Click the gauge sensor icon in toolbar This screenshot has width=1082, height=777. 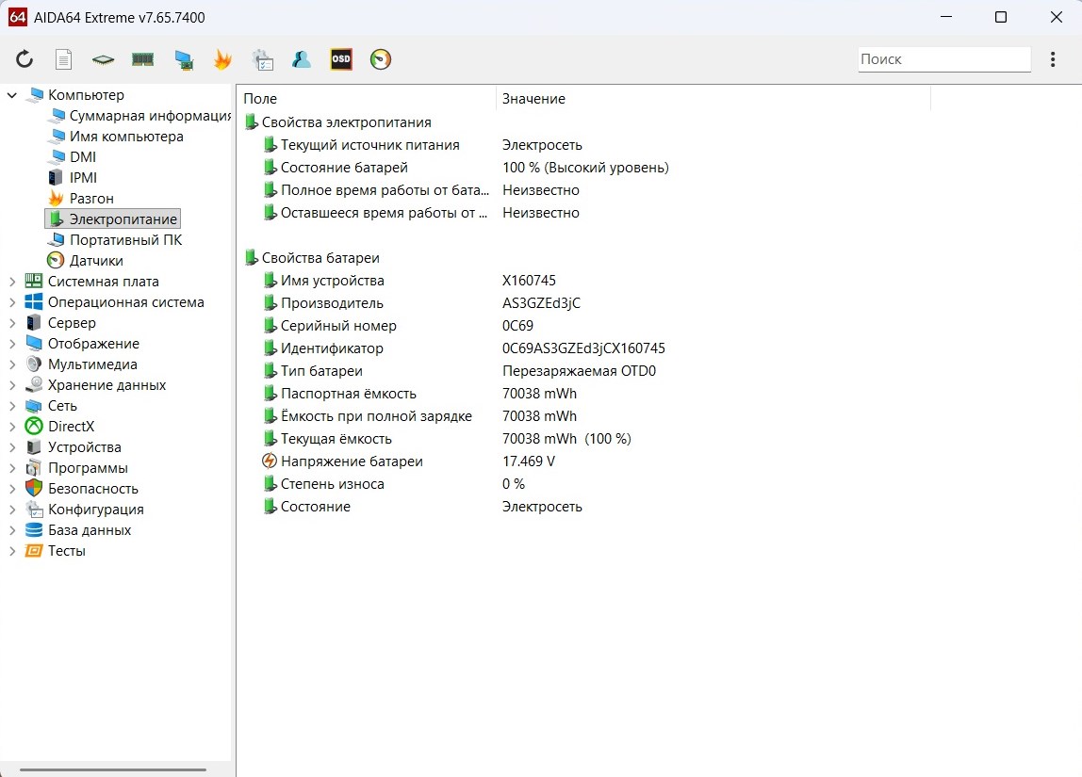[380, 59]
